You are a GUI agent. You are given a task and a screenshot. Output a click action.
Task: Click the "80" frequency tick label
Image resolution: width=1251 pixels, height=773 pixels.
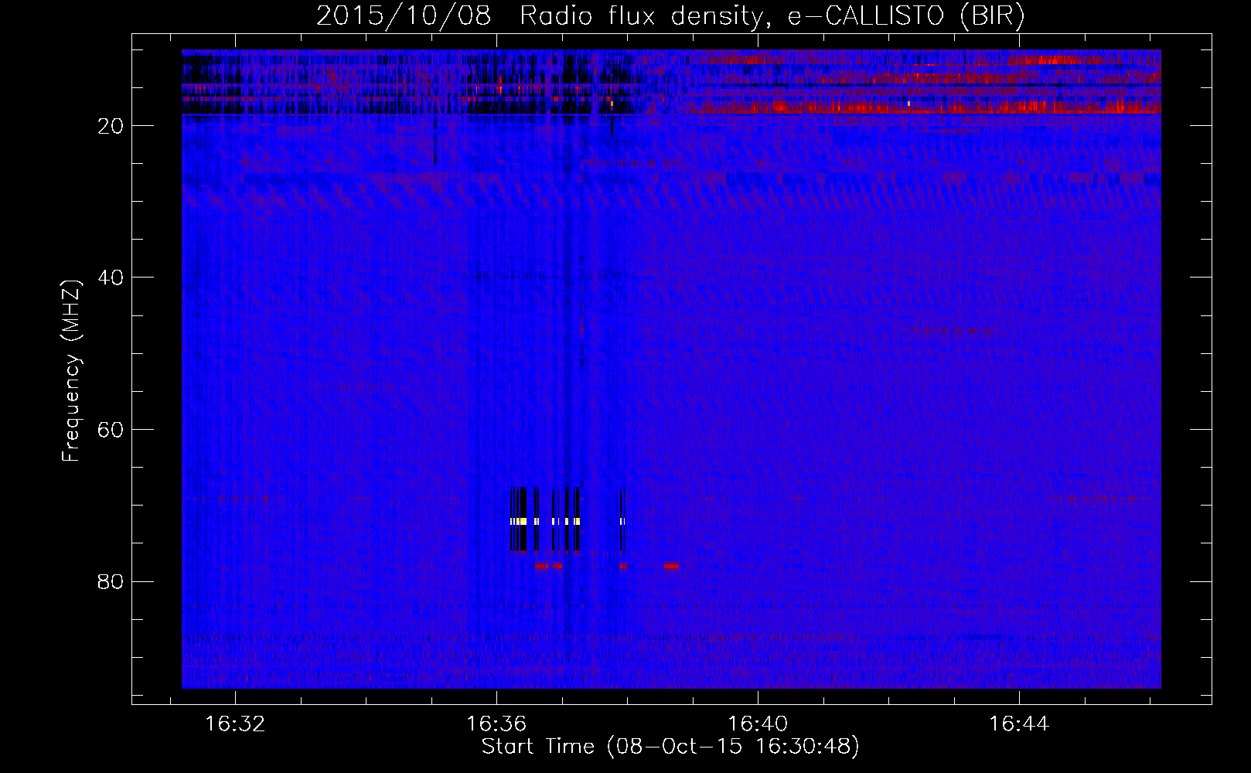111,581
